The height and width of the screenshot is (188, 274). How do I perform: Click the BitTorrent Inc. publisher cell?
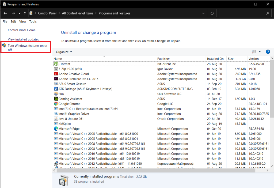click(x=167, y=64)
